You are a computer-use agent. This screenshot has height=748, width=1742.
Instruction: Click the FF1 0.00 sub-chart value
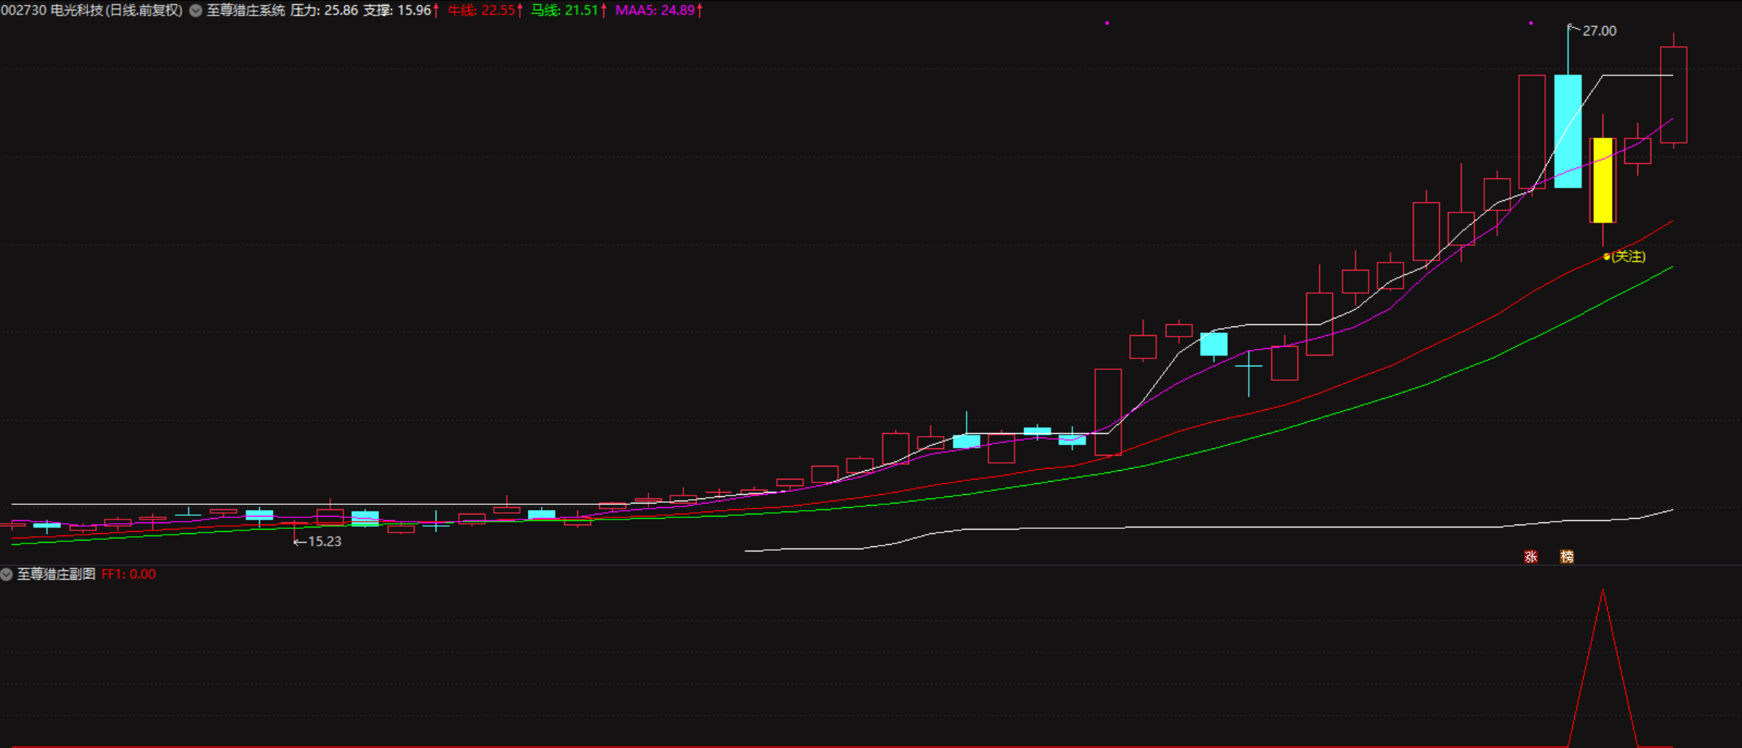[x=129, y=574]
